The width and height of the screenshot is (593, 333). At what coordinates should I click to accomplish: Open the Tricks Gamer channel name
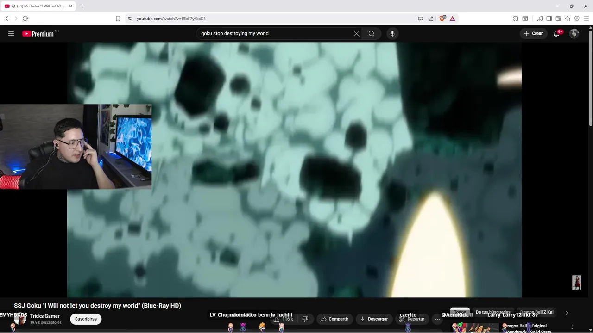coord(45,316)
